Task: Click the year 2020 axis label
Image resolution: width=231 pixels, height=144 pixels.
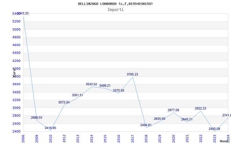Action: [174, 139]
